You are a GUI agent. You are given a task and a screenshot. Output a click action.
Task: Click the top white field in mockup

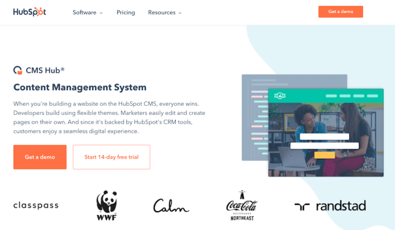(x=325, y=137)
